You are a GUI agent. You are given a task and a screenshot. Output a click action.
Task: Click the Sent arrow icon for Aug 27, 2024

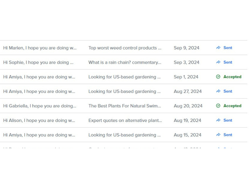pyautogui.click(x=218, y=91)
